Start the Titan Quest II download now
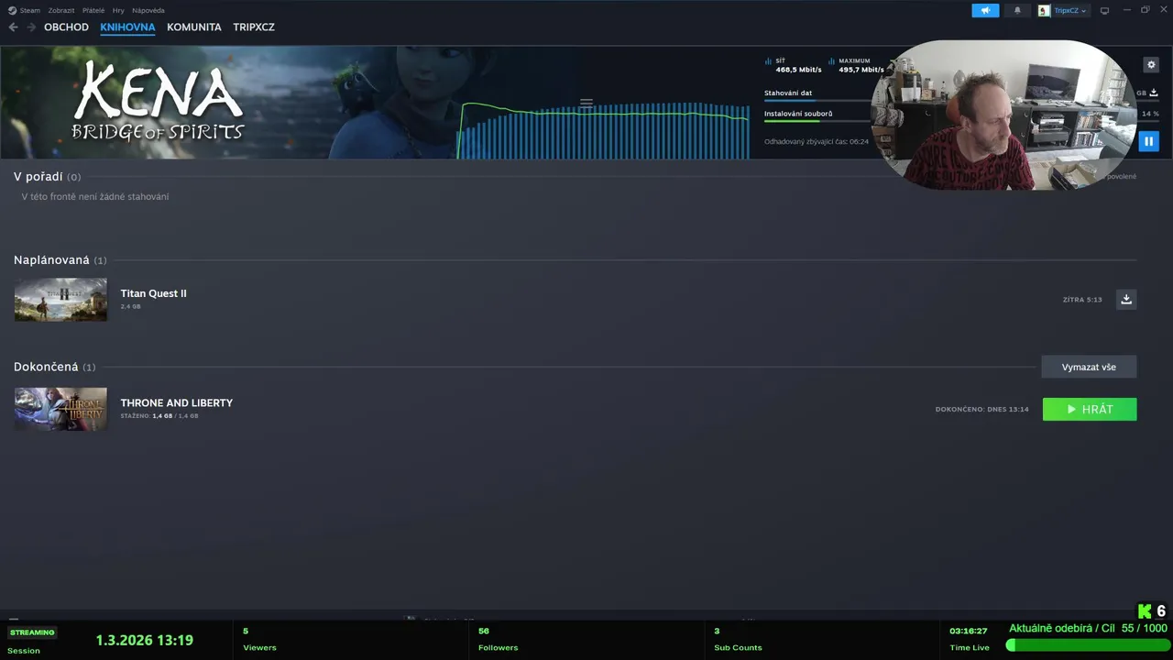Screen dimensions: 1173x660 point(1126,299)
